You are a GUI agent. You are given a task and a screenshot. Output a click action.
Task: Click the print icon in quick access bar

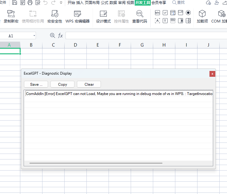tap(30, 3)
